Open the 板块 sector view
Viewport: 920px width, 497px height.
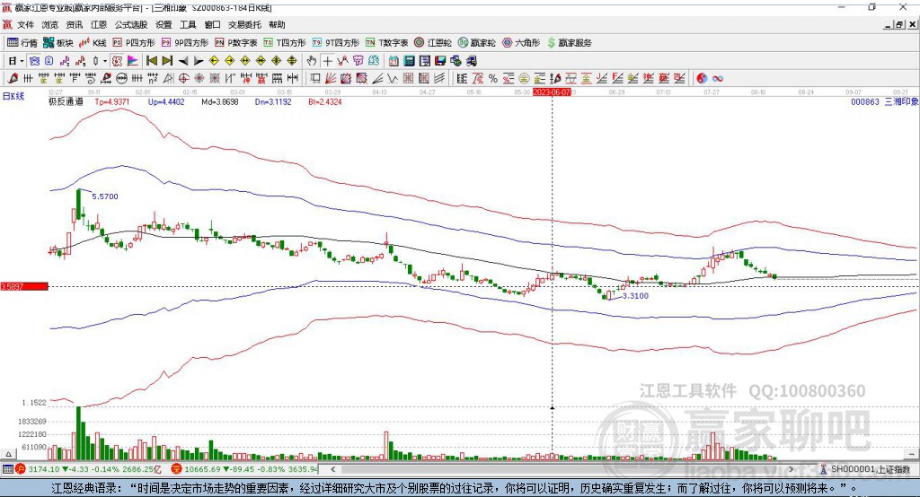(57, 43)
